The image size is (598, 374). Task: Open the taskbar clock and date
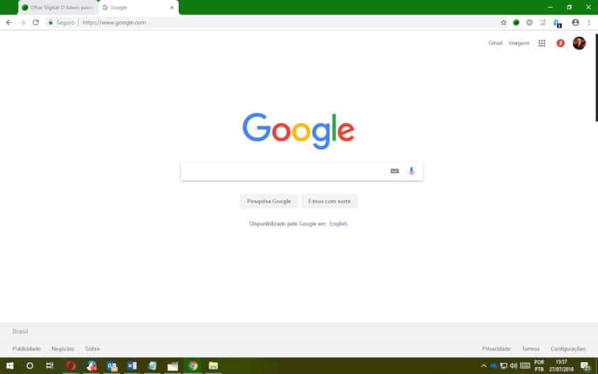[x=561, y=366]
